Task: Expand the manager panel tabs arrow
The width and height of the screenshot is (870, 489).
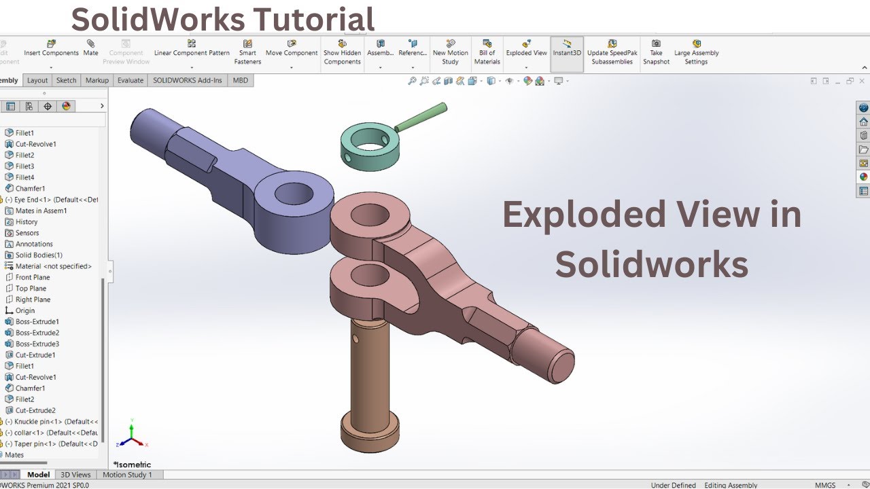Action: pos(102,106)
